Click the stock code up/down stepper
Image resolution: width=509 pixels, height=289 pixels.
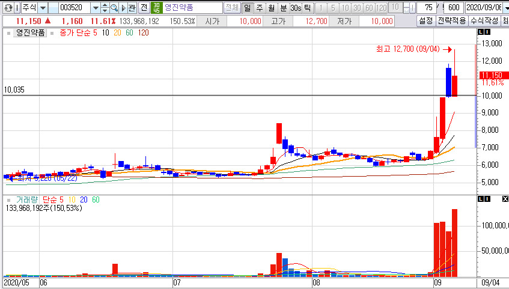pyautogui.click(x=105, y=8)
